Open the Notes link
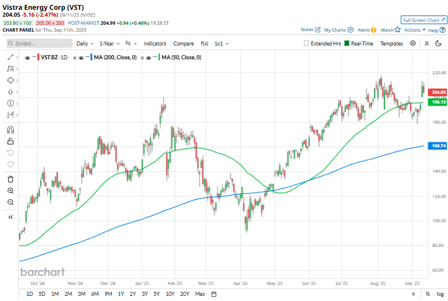 (x=307, y=30)
